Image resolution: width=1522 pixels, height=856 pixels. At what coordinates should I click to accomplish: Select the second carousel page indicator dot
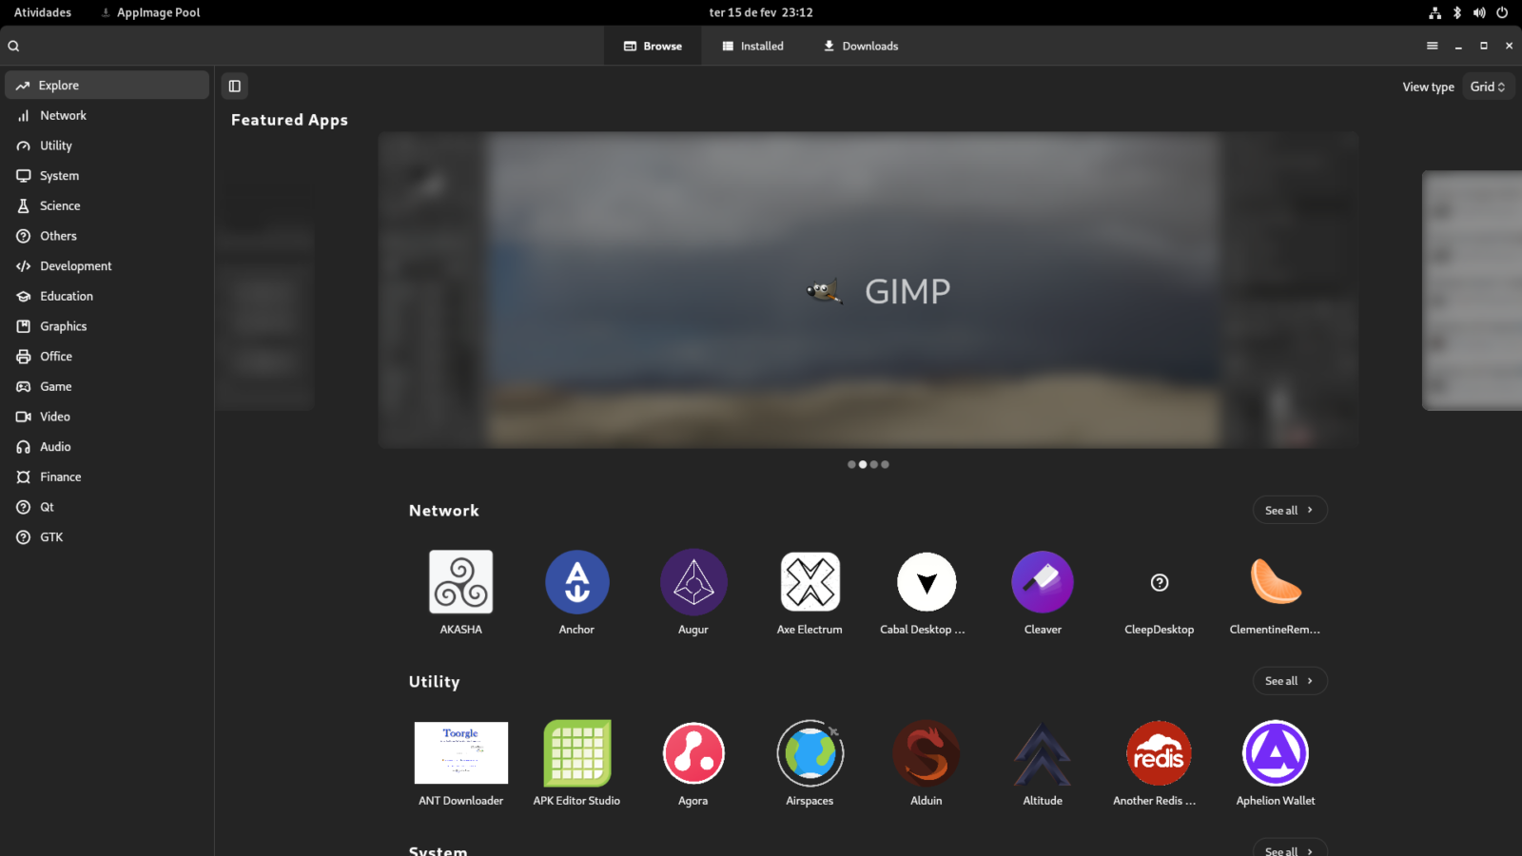(x=863, y=464)
